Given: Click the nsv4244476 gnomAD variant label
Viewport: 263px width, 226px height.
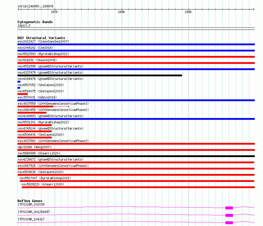Looking at the screenshot, I should pyautogui.click(x=51, y=79).
